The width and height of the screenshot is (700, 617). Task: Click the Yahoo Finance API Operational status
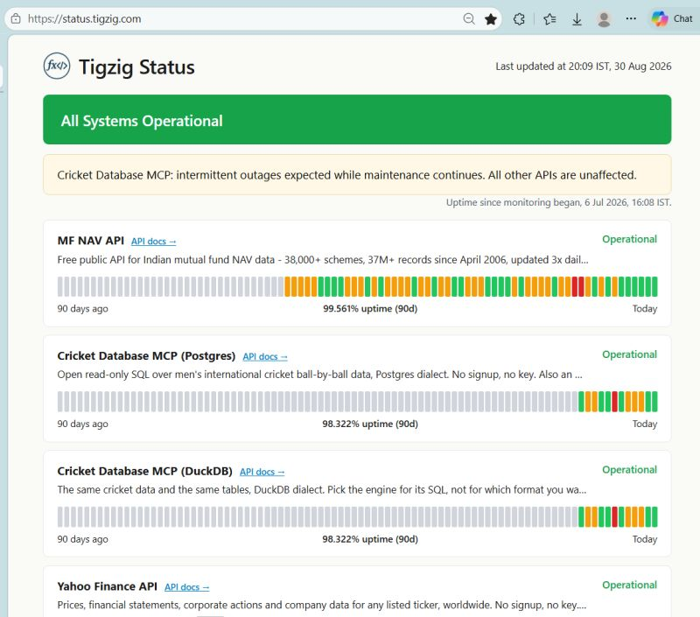coord(629,585)
